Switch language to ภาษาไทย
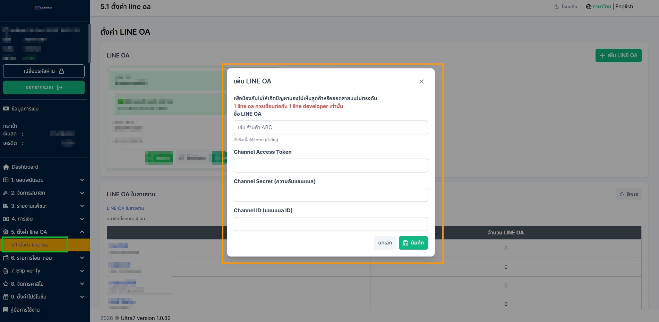 [x=601, y=7]
